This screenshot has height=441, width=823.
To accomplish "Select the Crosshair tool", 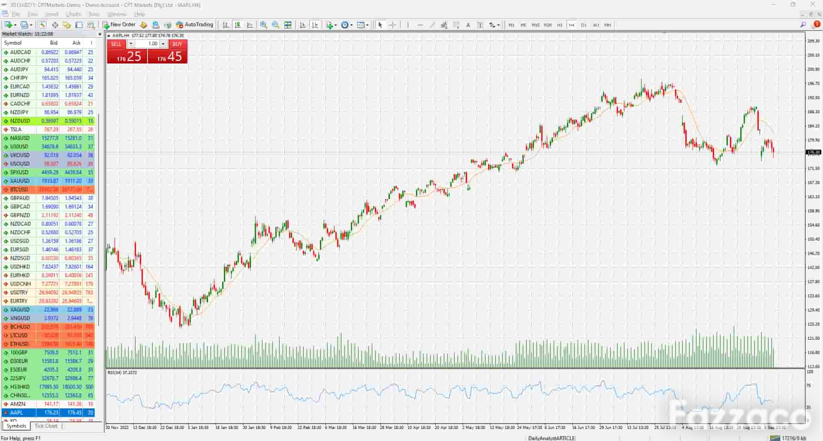I will 392,25.
